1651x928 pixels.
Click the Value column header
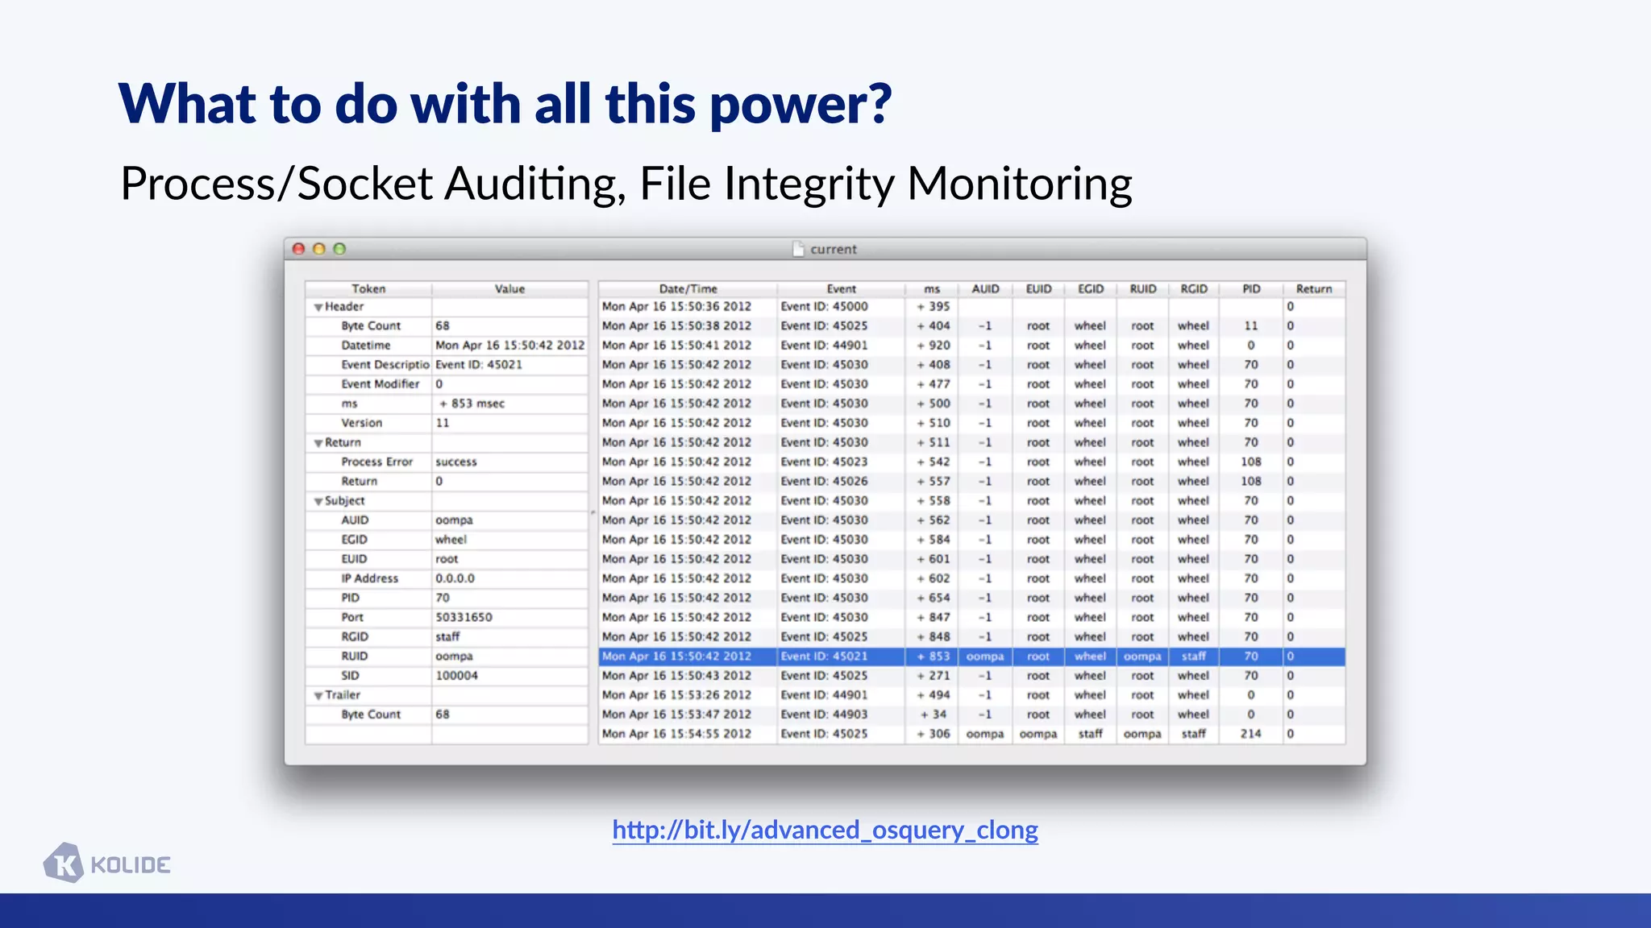coord(509,288)
